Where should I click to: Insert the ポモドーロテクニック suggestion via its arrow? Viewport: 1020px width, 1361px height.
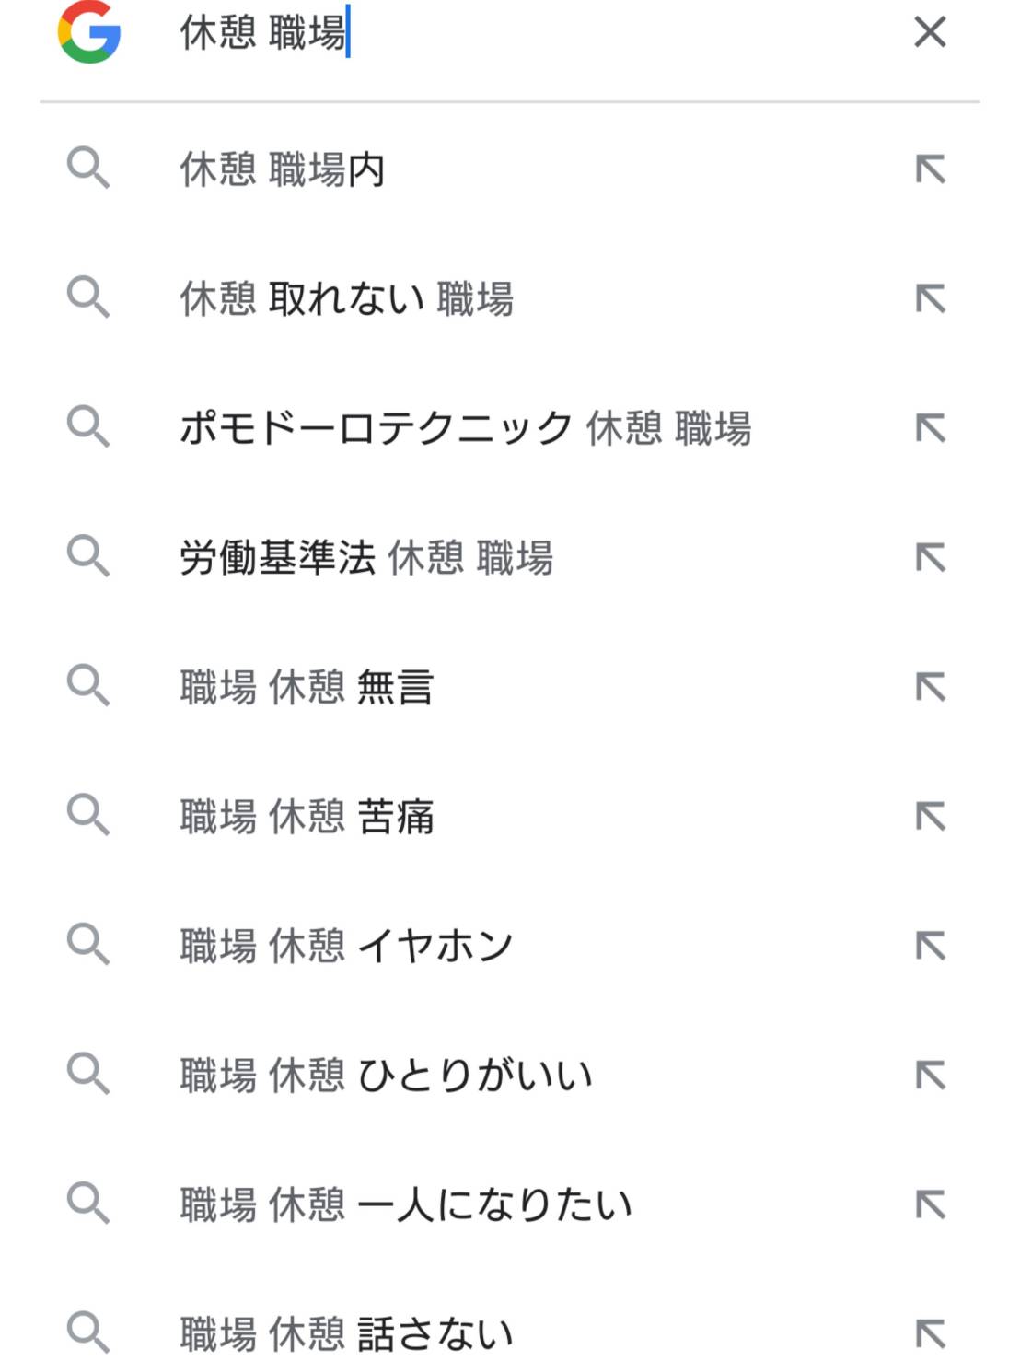click(930, 428)
